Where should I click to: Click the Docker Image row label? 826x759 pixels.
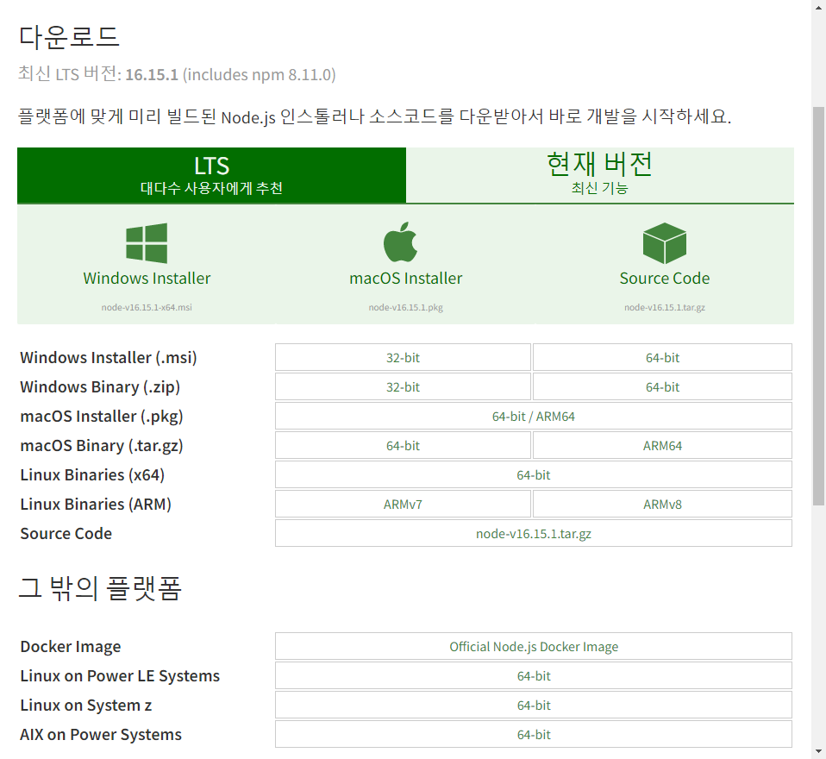[71, 647]
